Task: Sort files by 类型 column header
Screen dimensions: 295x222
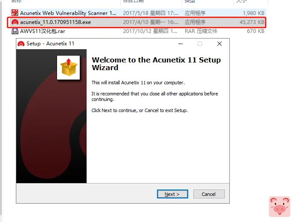Action: 190,1
